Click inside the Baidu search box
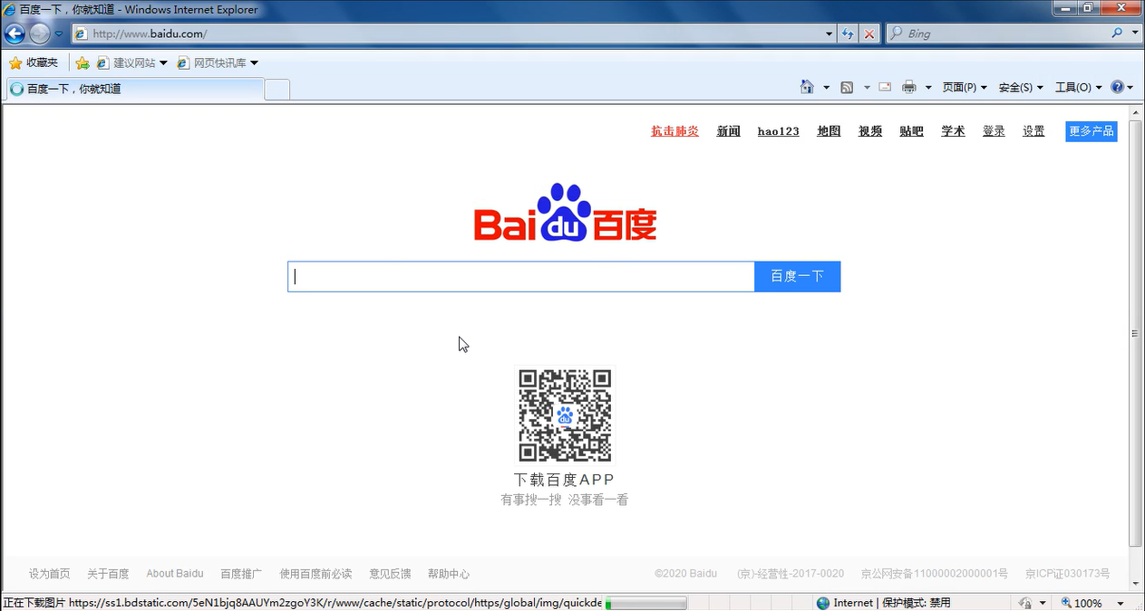 [521, 275]
